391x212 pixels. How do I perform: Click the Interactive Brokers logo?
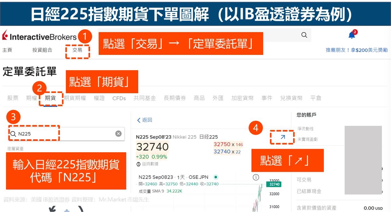pos(40,37)
